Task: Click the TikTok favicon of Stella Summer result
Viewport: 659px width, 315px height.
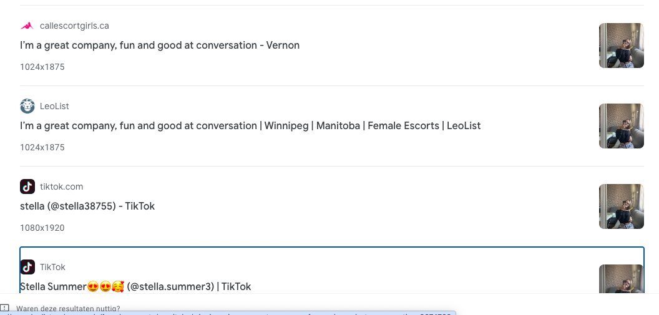Action: [27, 267]
